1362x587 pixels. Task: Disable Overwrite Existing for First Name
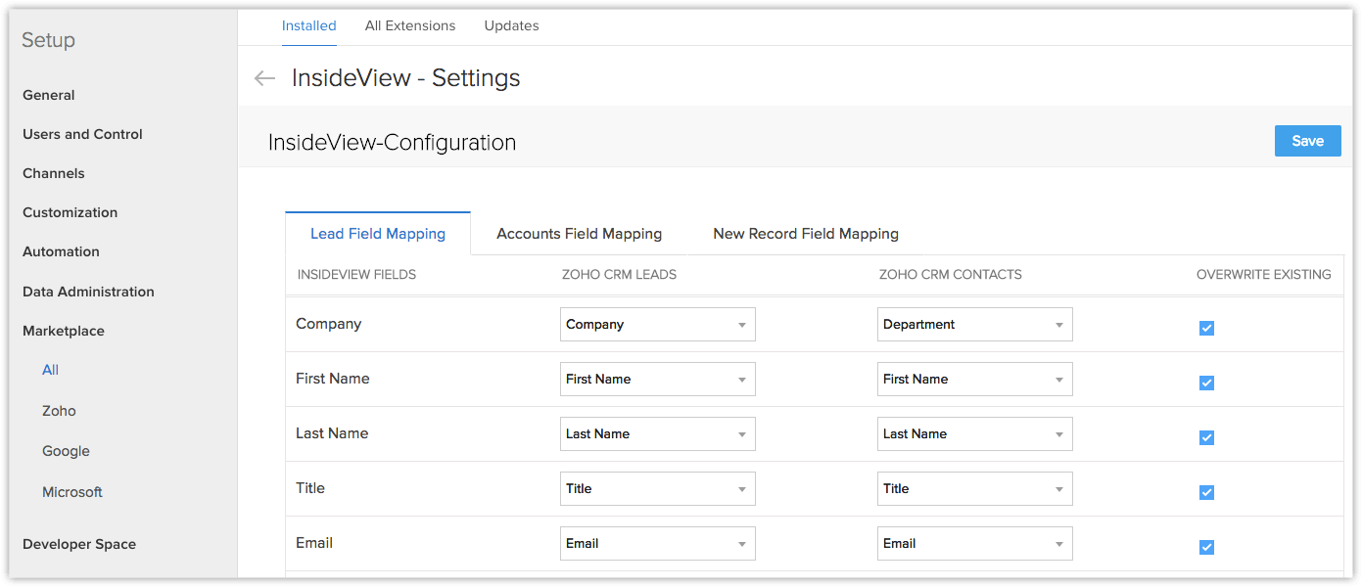(1206, 383)
